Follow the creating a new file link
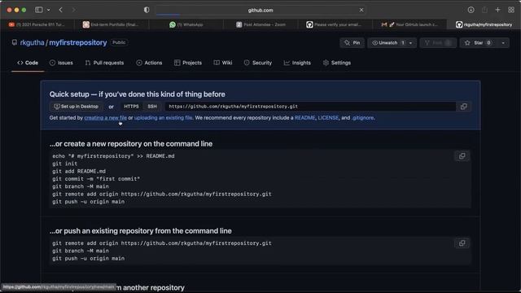This screenshot has width=521, height=293. pos(105,118)
